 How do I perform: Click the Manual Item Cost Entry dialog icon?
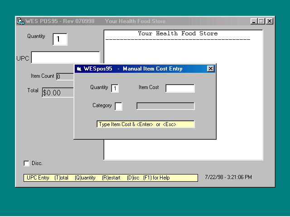coord(79,69)
